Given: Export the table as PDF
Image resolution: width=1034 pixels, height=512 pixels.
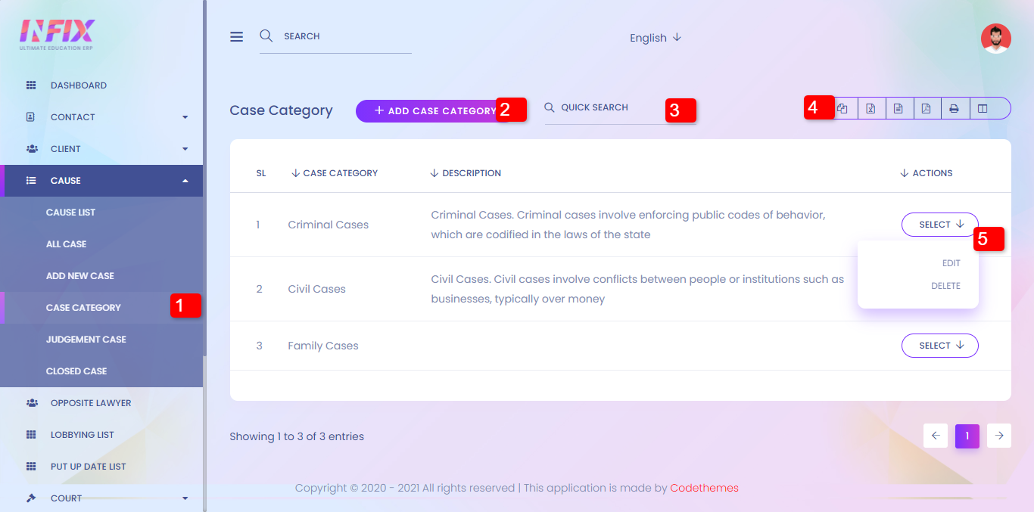Looking at the screenshot, I should [x=926, y=108].
